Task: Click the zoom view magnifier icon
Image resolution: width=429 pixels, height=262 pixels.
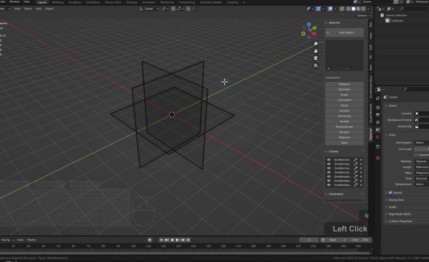Action: coord(316,44)
